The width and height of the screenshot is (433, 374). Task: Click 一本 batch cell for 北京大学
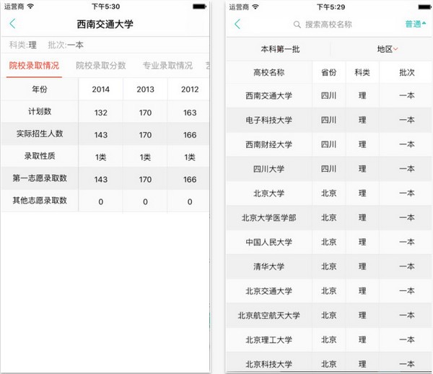pos(407,193)
